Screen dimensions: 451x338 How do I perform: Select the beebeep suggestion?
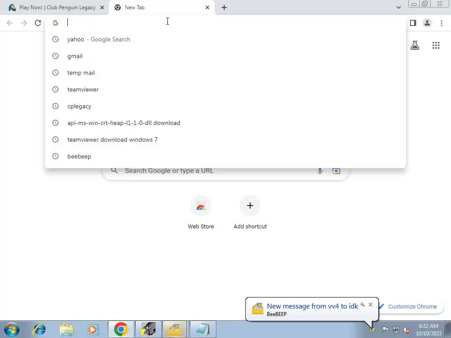point(225,156)
